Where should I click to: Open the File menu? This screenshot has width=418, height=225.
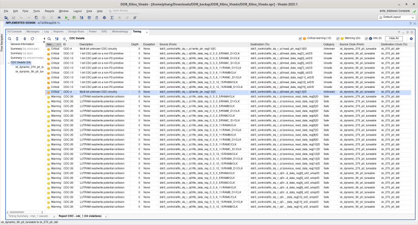coord(6,11)
